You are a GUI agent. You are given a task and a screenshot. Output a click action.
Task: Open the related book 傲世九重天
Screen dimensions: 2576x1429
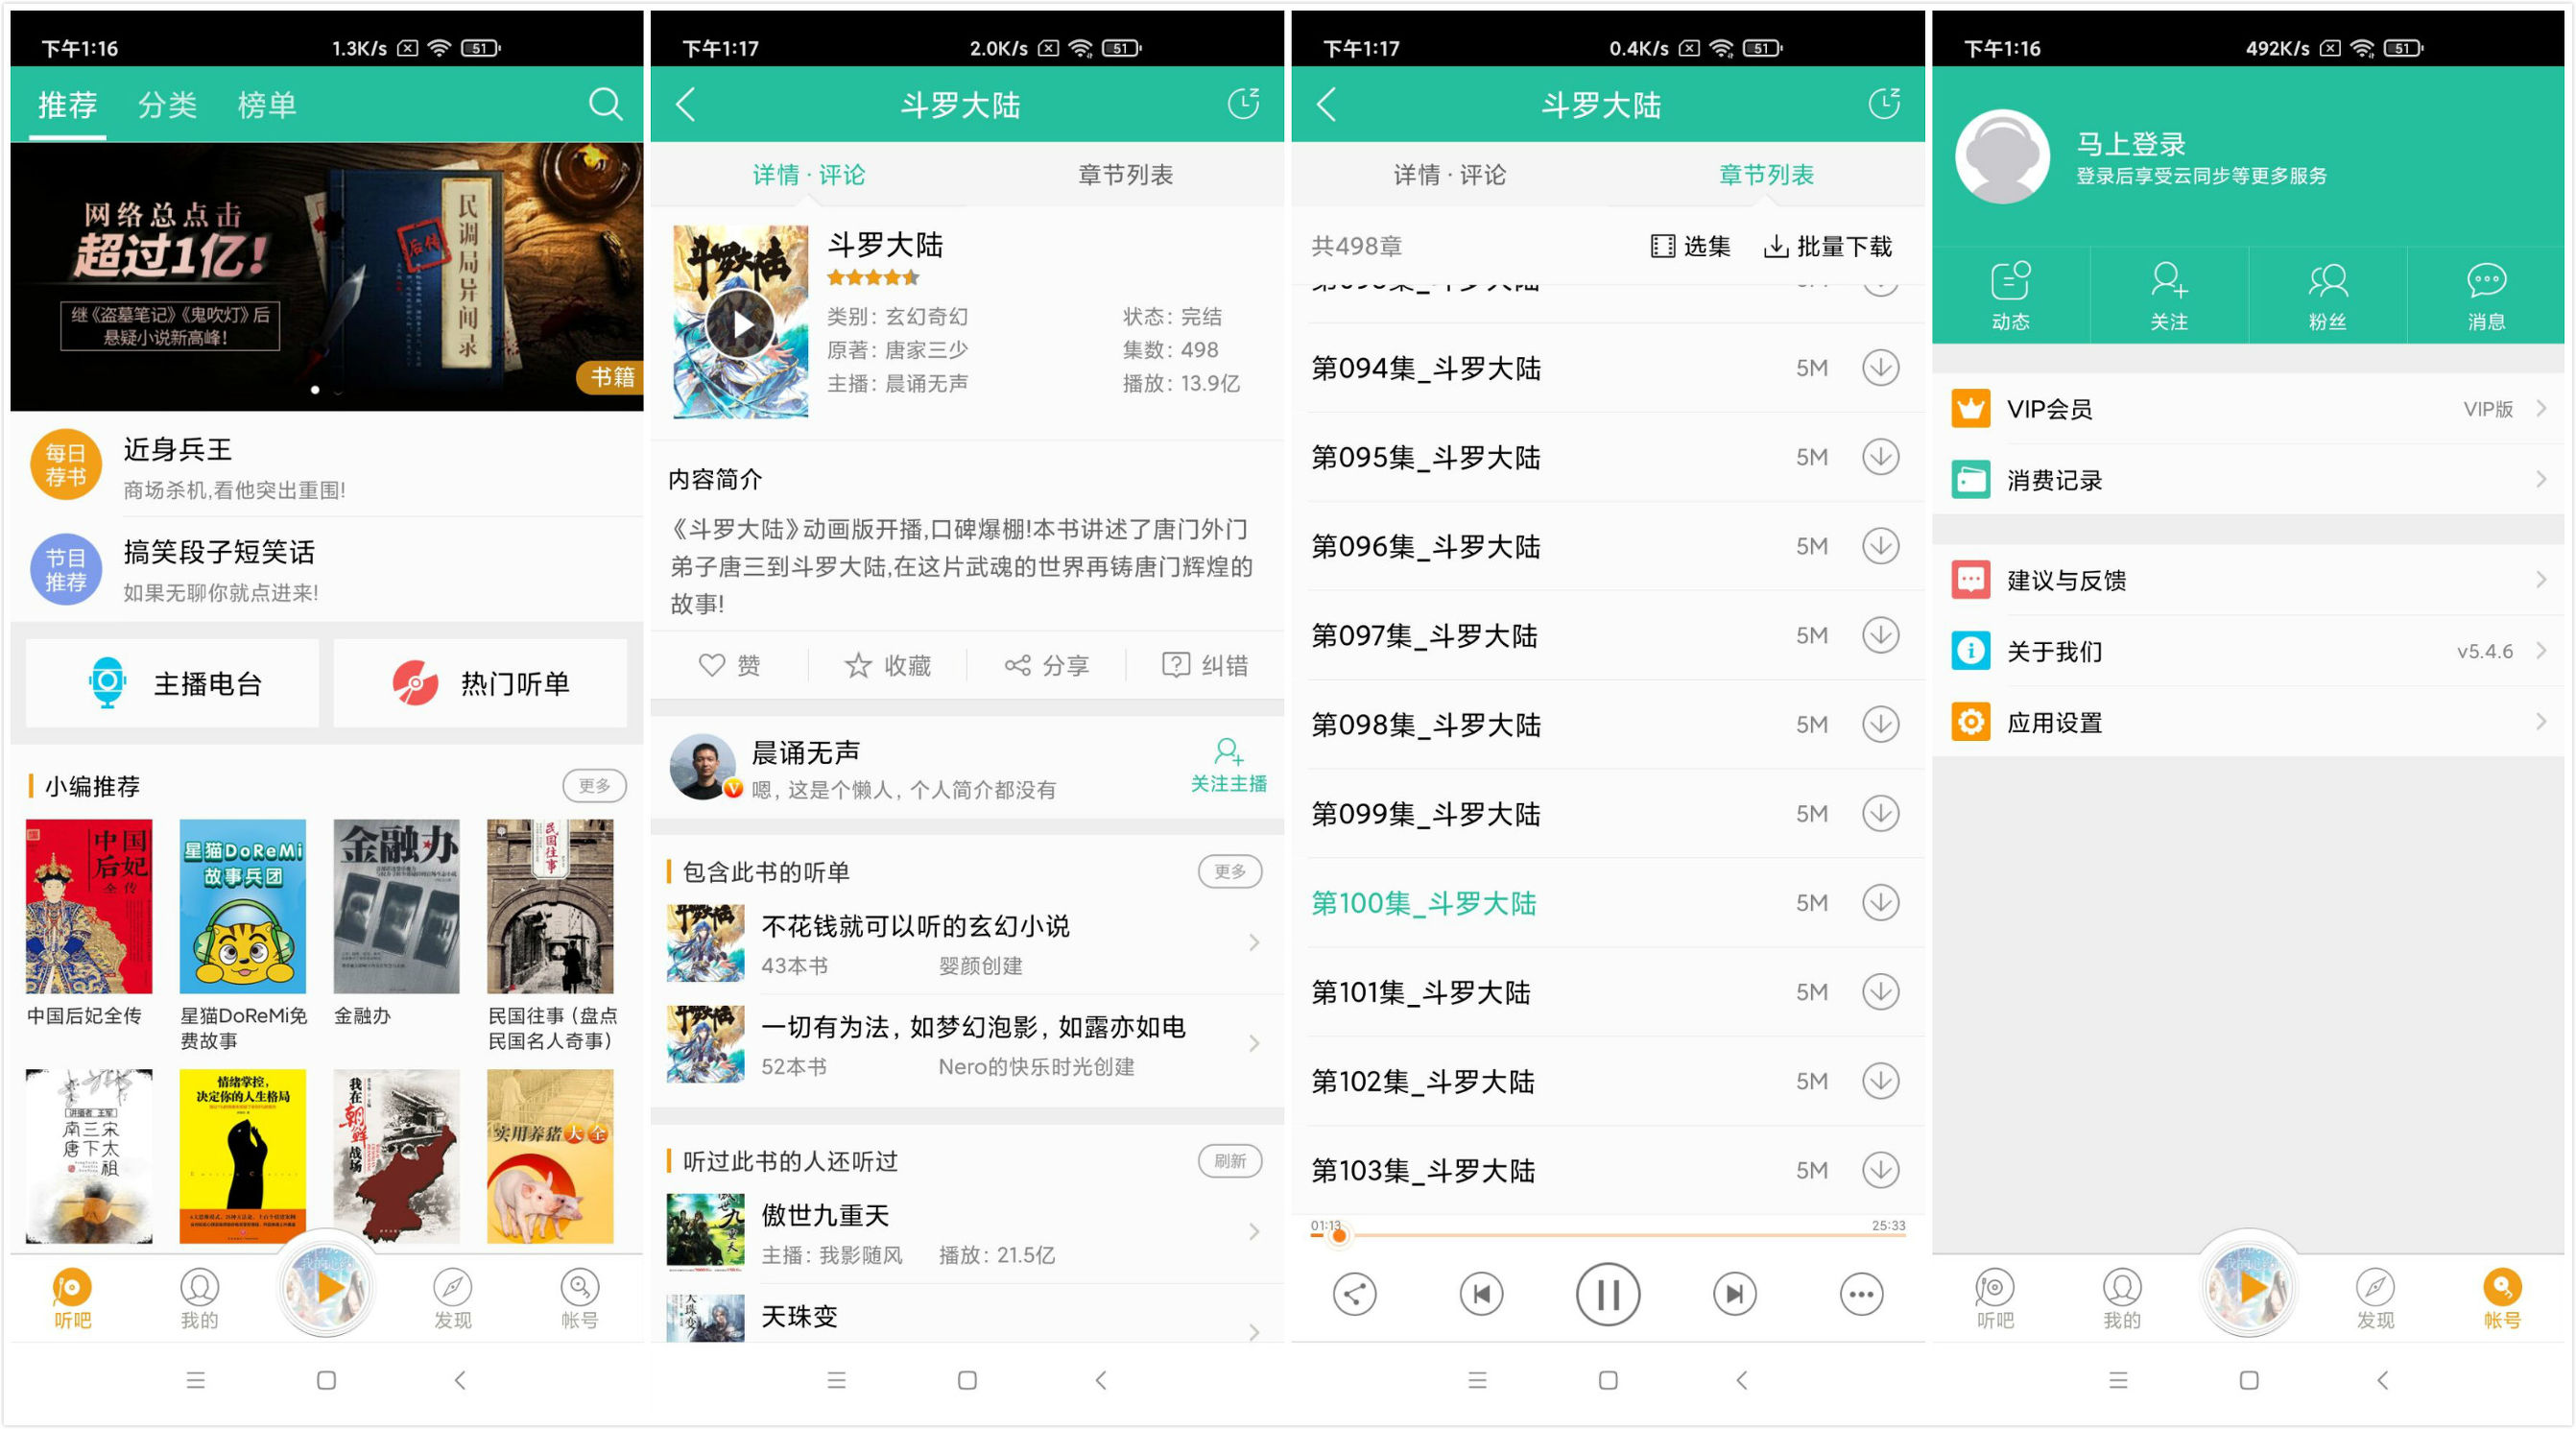click(x=966, y=1231)
